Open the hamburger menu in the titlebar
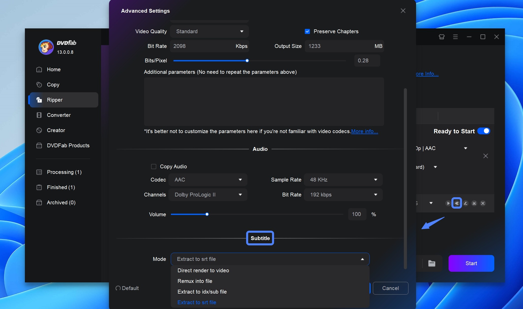The height and width of the screenshot is (309, 523). point(455,37)
